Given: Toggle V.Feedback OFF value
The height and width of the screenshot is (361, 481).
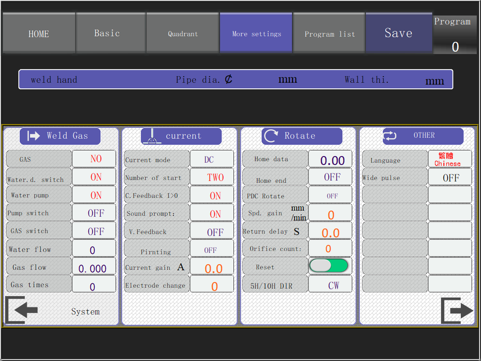Looking at the screenshot, I should pos(212,232).
